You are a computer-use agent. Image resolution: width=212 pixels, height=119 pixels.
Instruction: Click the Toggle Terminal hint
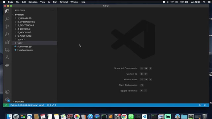pyautogui.click(x=128, y=91)
